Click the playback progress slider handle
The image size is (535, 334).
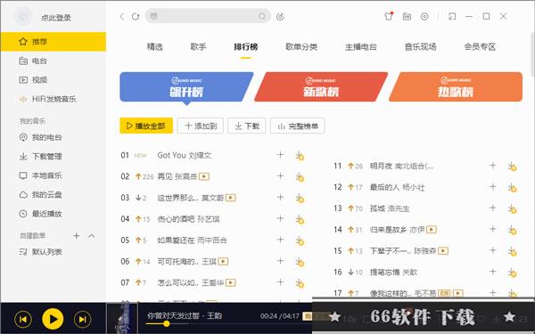pyautogui.click(x=166, y=324)
